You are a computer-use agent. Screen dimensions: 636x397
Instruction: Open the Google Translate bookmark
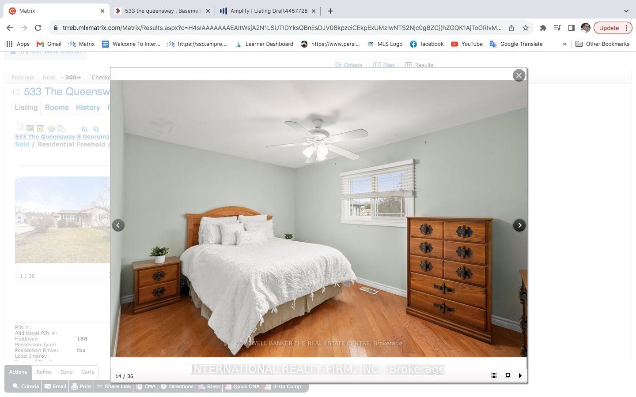point(516,44)
